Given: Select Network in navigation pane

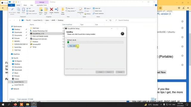Looking at the screenshot, I should click(16, 89).
